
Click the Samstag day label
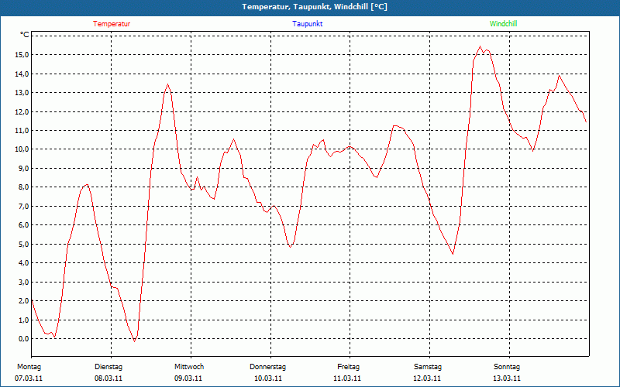coord(428,367)
